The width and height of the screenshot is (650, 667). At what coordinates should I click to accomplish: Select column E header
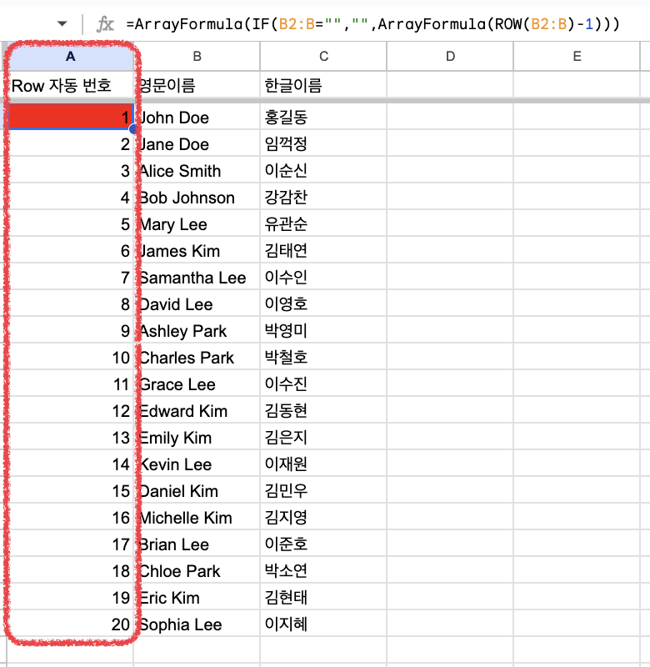577,56
